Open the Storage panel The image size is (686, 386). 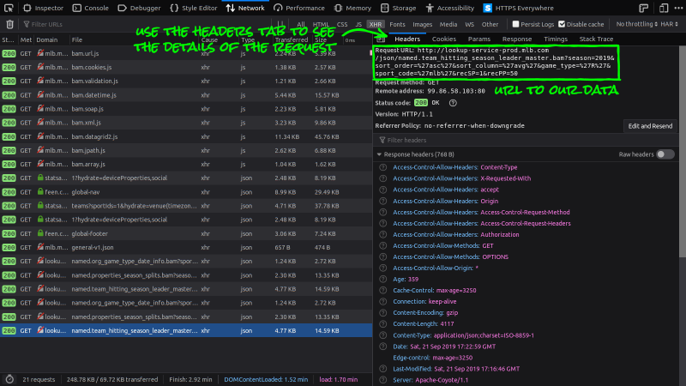(x=398, y=8)
